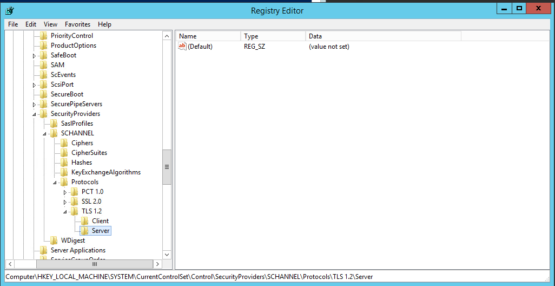Select the CipherSuites key
The width and height of the screenshot is (555, 286).
point(89,153)
